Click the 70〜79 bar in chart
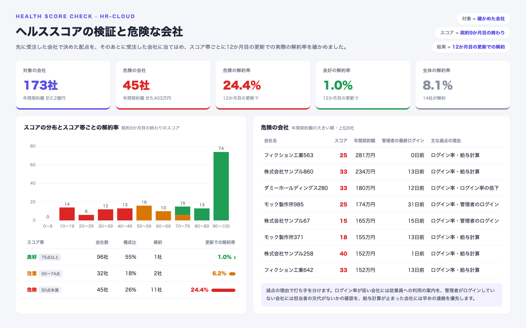This screenshot has width=526, height=328. tap(182, 214)
